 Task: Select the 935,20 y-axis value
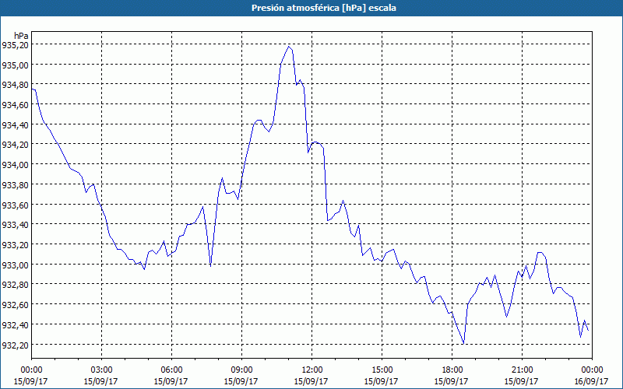coord(16,45)
